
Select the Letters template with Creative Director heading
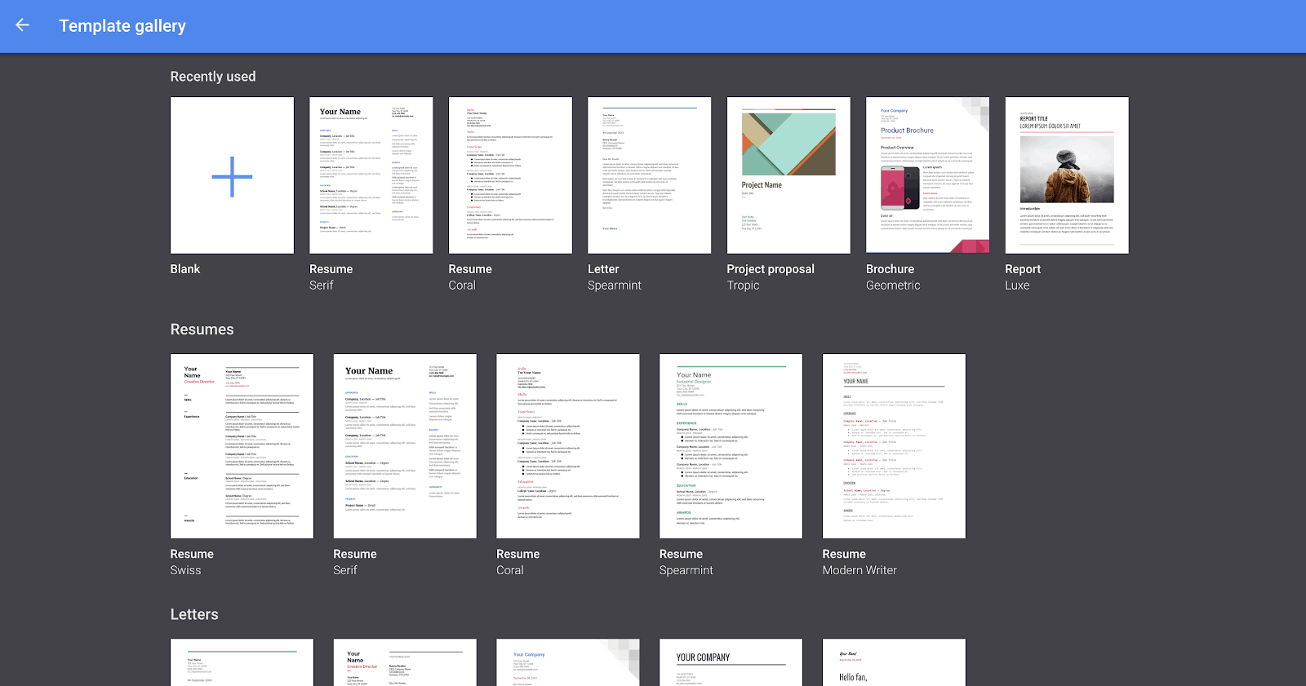[405, 662]
